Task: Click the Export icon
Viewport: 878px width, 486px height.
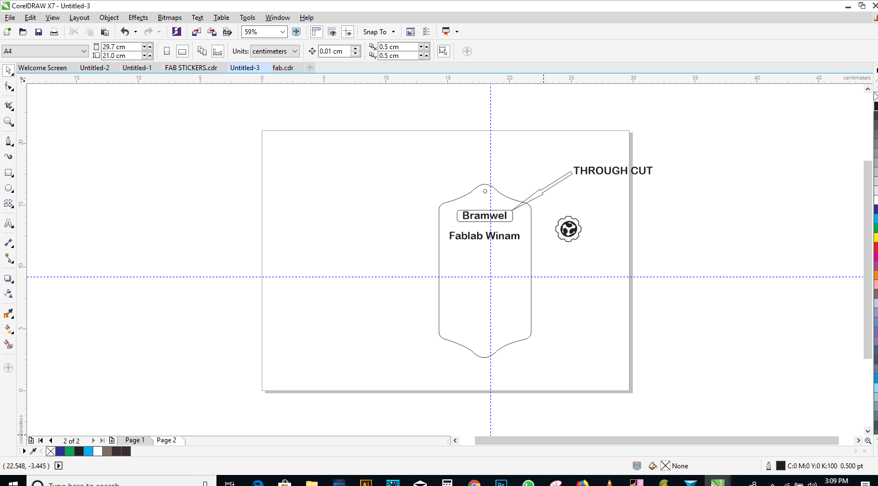Action: (x=211, y=32)
